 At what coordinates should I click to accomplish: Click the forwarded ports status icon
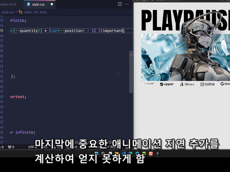point(11,147)
